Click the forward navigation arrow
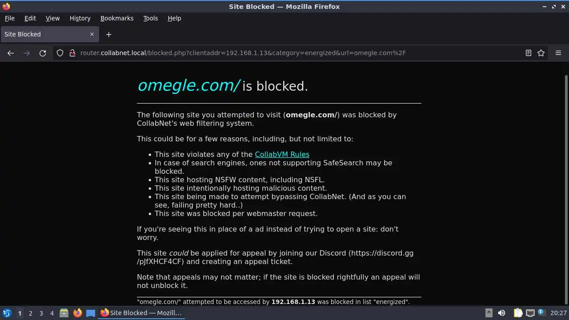This screenshot has height=320, width=569. tap(27, 53)
